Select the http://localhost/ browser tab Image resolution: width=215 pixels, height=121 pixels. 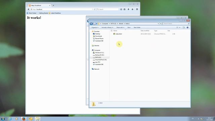click(x=39, y=5)
